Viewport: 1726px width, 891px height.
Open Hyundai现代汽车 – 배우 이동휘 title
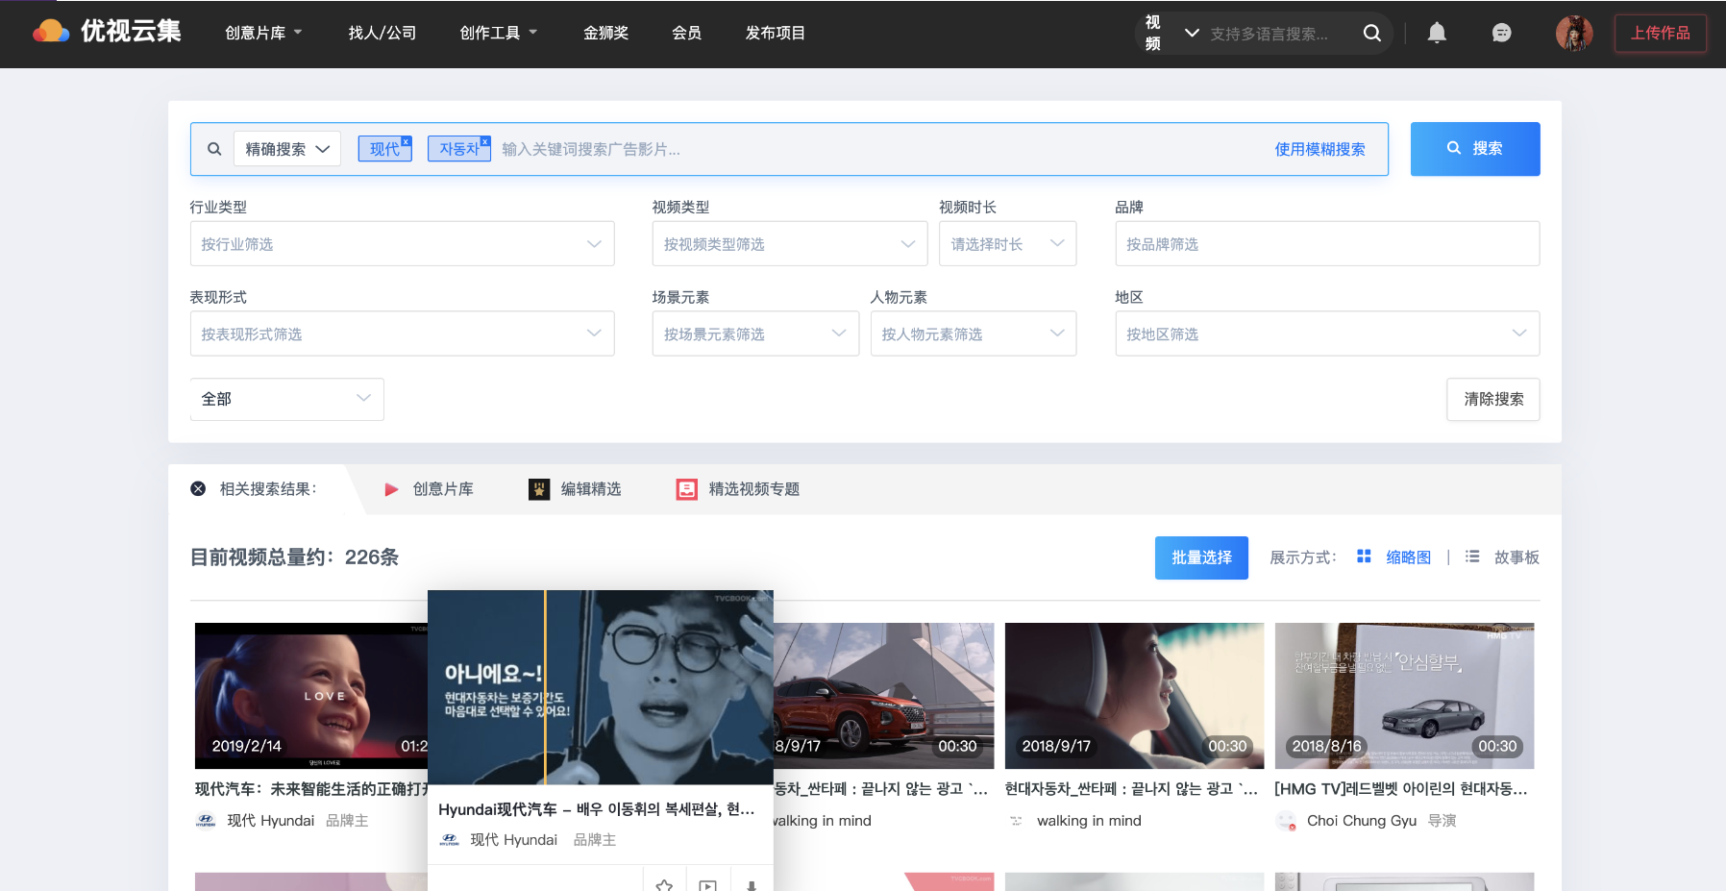tap(597, 809)
